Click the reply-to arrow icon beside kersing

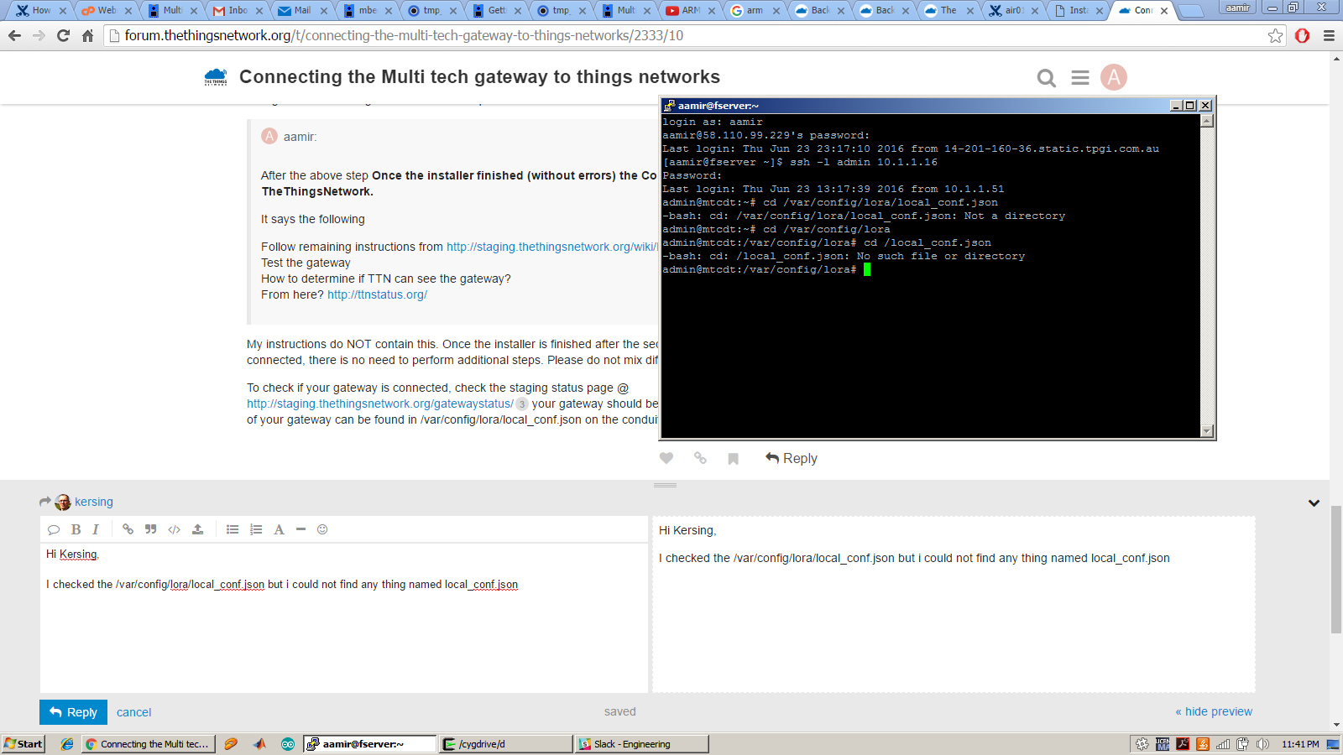(45, 502)
